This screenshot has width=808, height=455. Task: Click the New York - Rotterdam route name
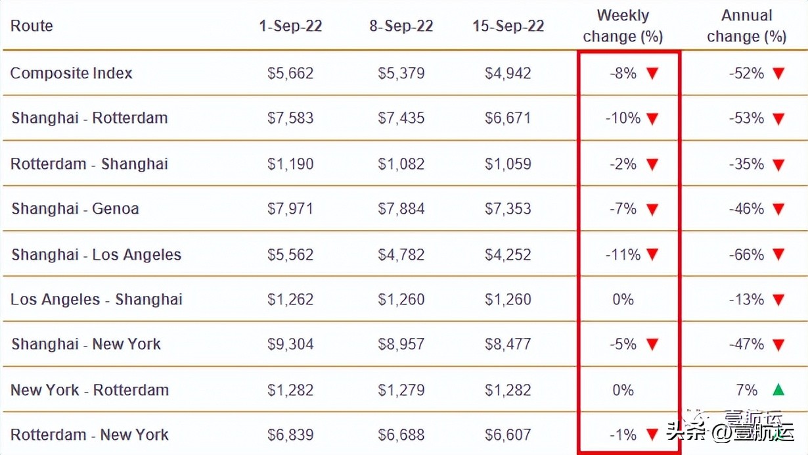(x=89, y=390)
